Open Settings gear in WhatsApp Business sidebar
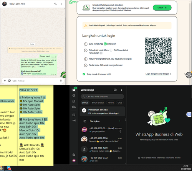The height and width of the screenshot is (171, 192). coord(74,155)
